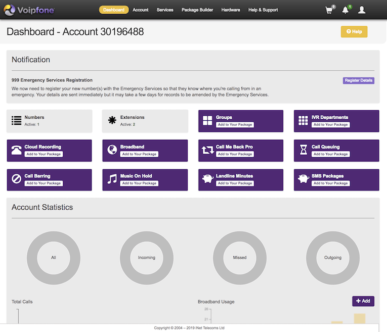Open the Hardware menu
Screen dimensions: 387x332
pyautogui.click(x=231, y=10)
